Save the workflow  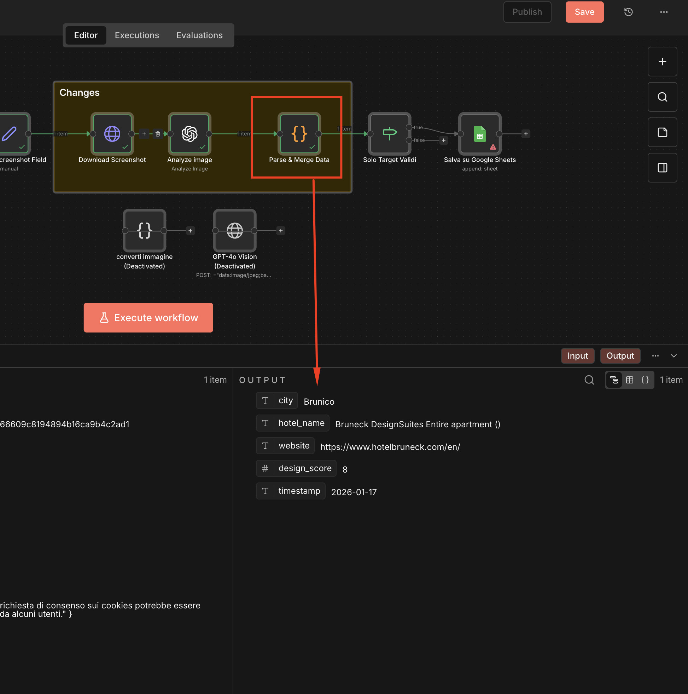click(x=584, y=12)
